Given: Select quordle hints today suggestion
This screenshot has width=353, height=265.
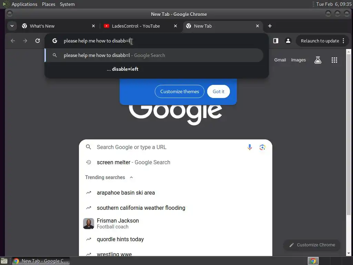Looking at the screenshot, I should click(x=175, y=239).
